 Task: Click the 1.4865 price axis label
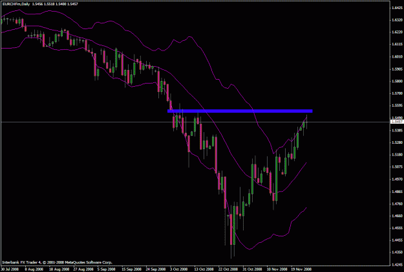(x=398, y=192)
